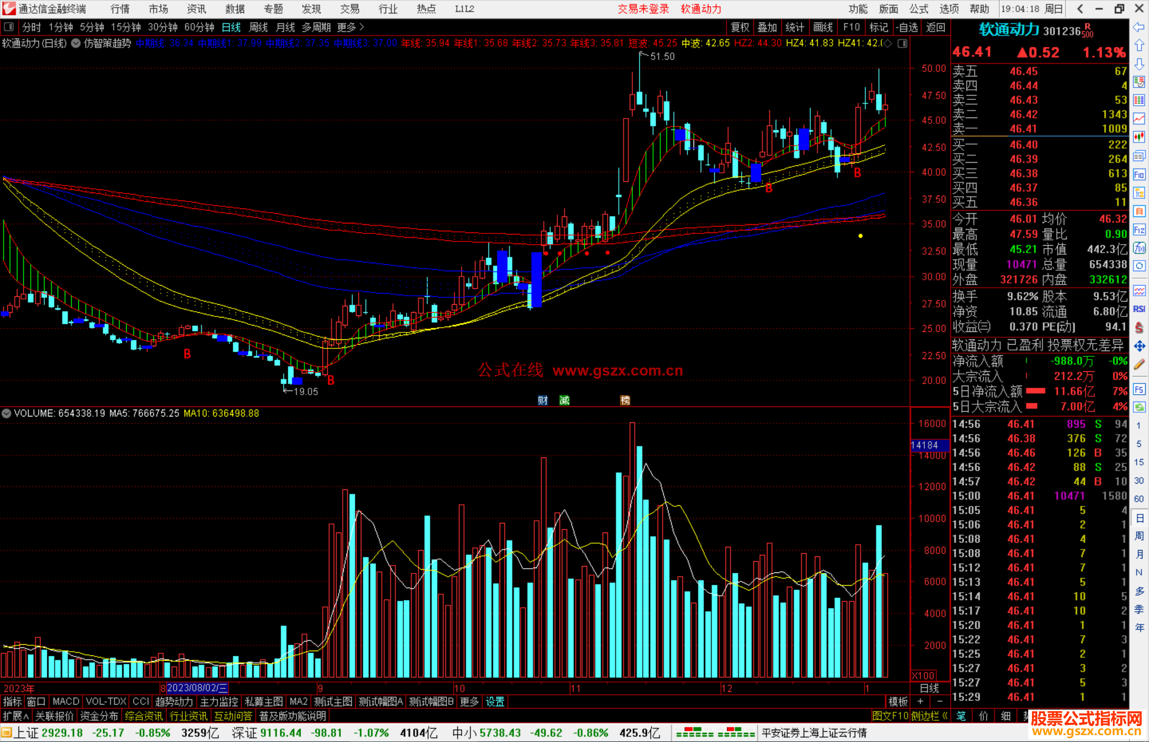Click the green refresh sidebar icon
This screenshot has height=742, width=1149.
point(1139,407)
